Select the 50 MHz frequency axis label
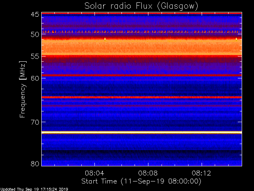Image resolution: width=254 pixels, height=191 pixels. coord(35,35)
